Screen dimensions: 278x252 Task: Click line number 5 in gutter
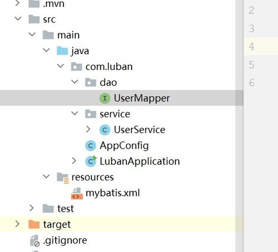tap(252, 65)
